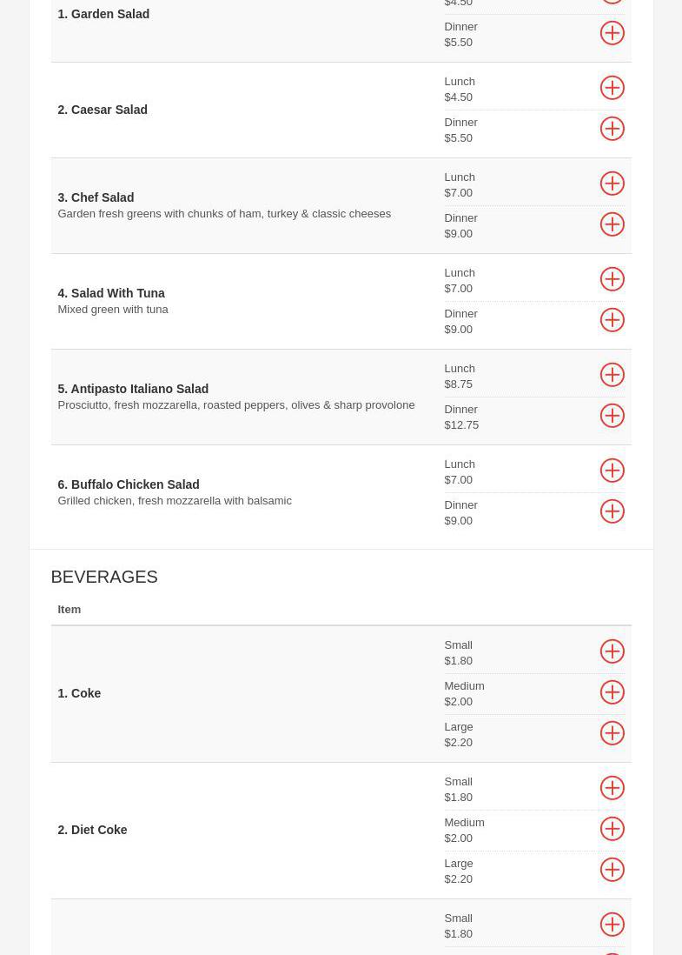Add a Medium Coke
The image size is (682, 955).
point(612,692)
